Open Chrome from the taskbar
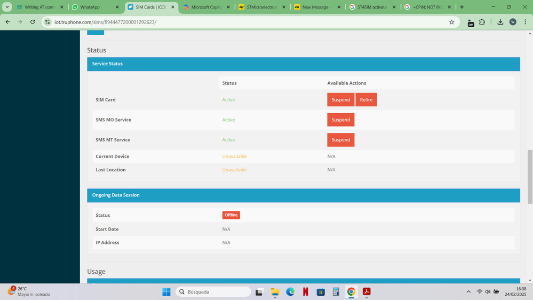Image resolution: width=533 pixels, height=300 pixels. pyautogui.click(x=351, y=291)
